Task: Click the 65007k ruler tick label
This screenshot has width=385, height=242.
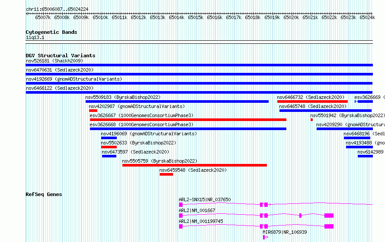Action: pos(43,17)
